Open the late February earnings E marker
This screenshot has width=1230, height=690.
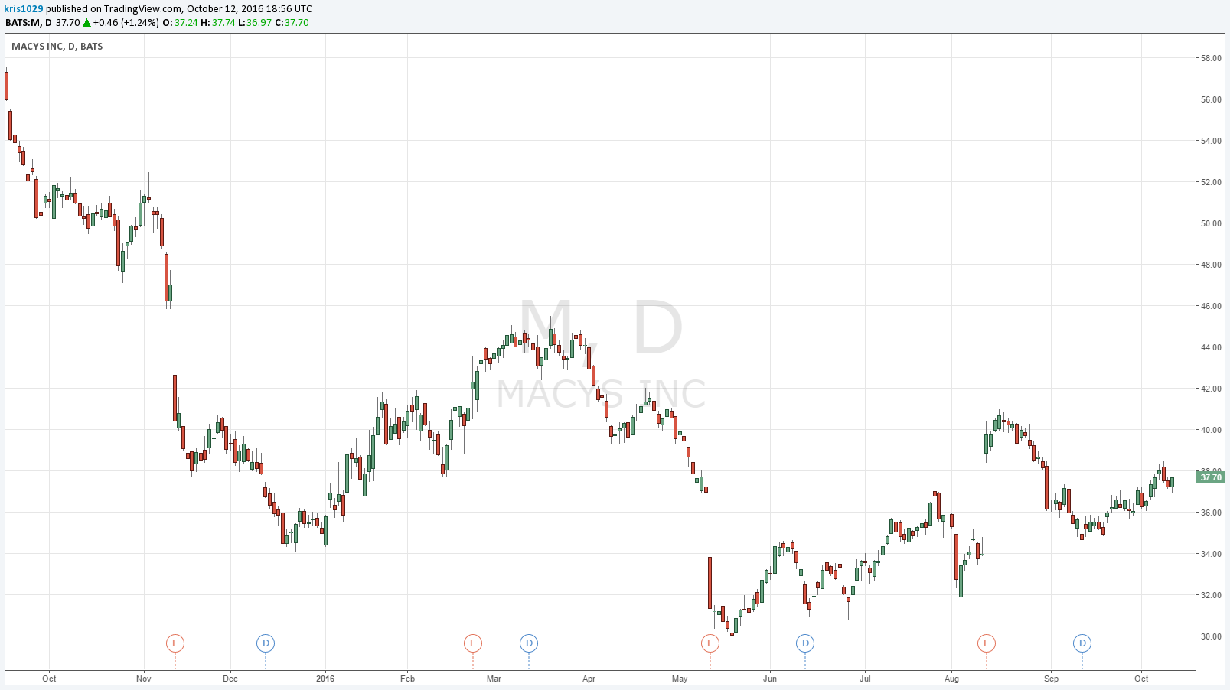[473, 643]
